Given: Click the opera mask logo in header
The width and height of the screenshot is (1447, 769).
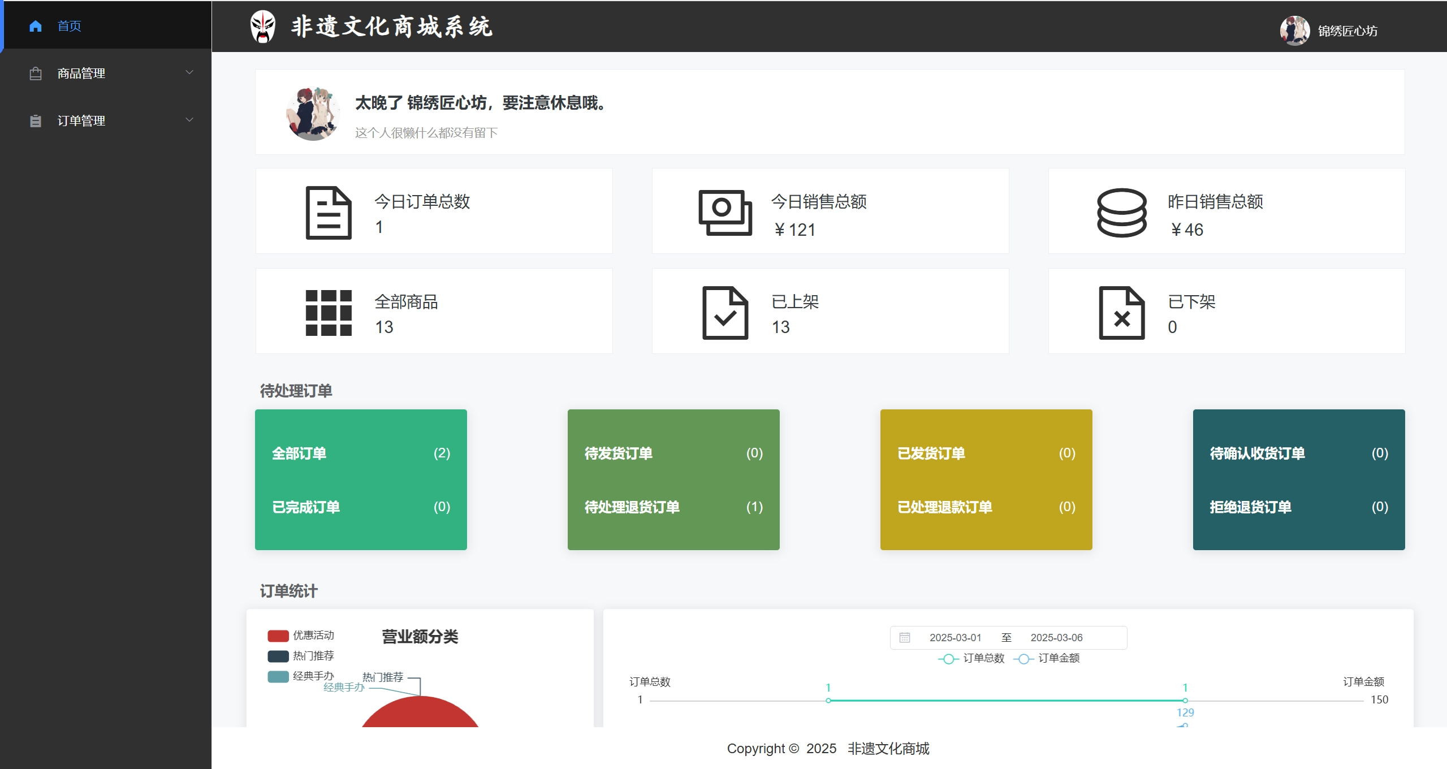Looking at the screenshot, I should click(263, 27).
